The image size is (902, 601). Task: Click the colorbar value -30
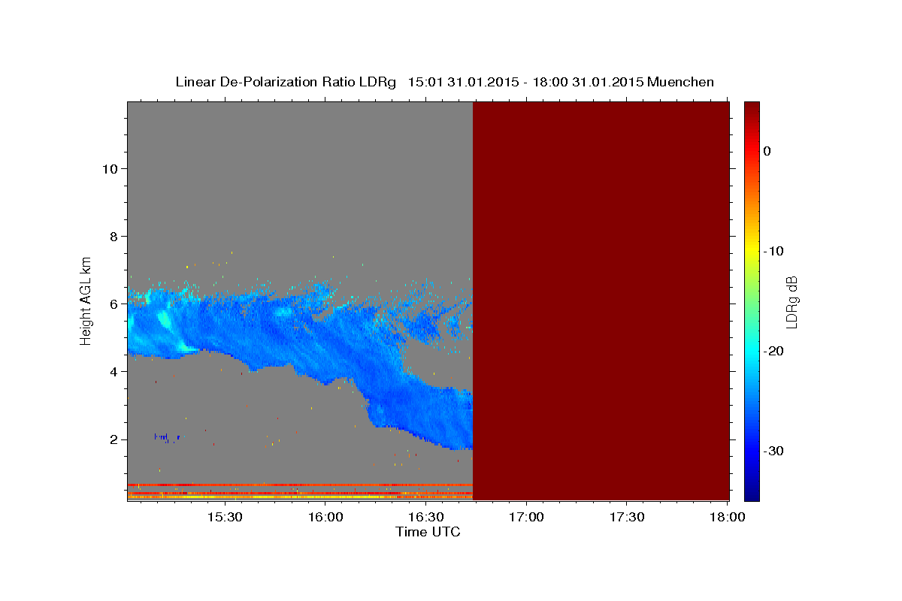point(773,451)
